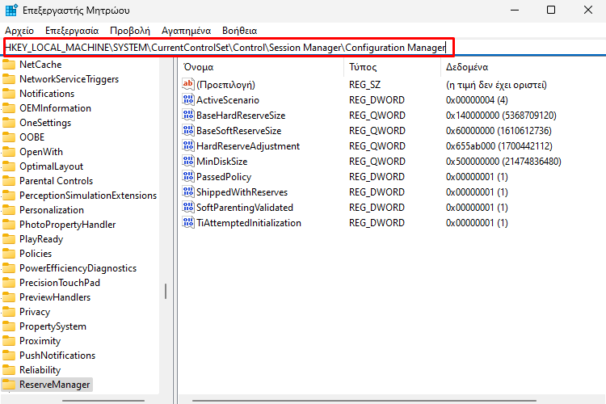The height and width of the screenshot is (404, 606).
Task: Click the data value 0x00000004 (4)
Action: click(x=477, y=100)
